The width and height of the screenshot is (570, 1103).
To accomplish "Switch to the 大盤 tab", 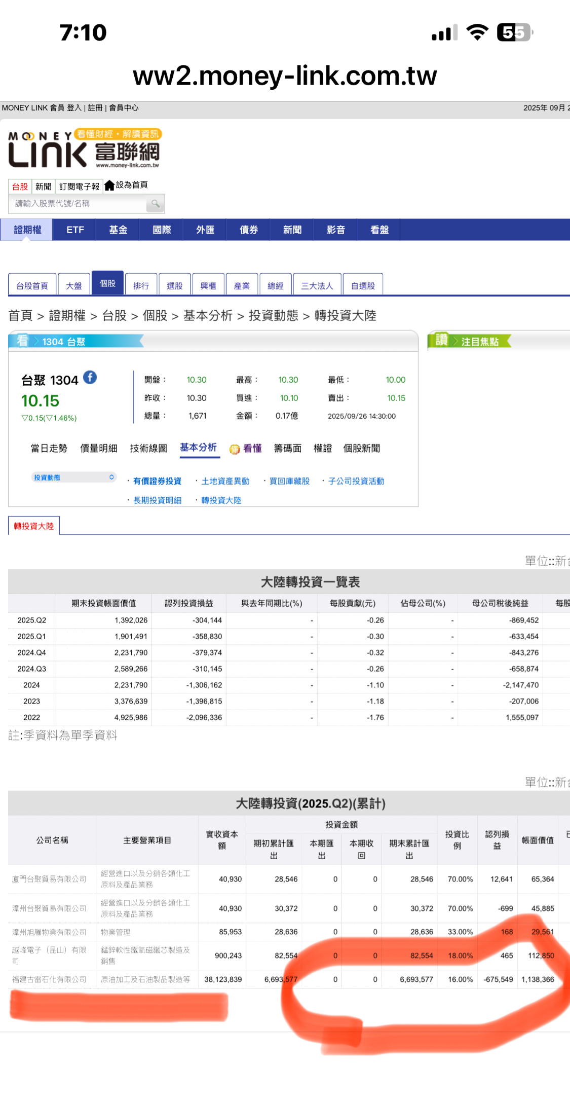I will coord(74,286).
